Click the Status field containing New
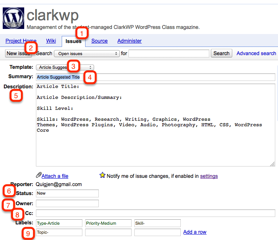Screen dimensions: 278x240 pyautogui.click(x=67, y=193)
